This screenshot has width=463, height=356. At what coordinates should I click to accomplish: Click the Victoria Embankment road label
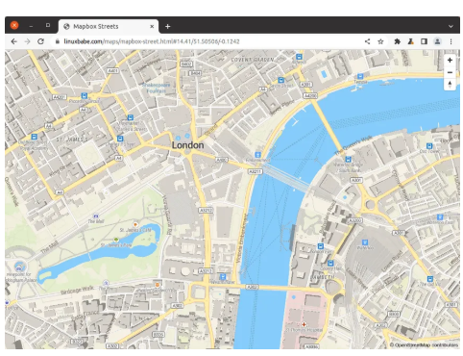241,239
